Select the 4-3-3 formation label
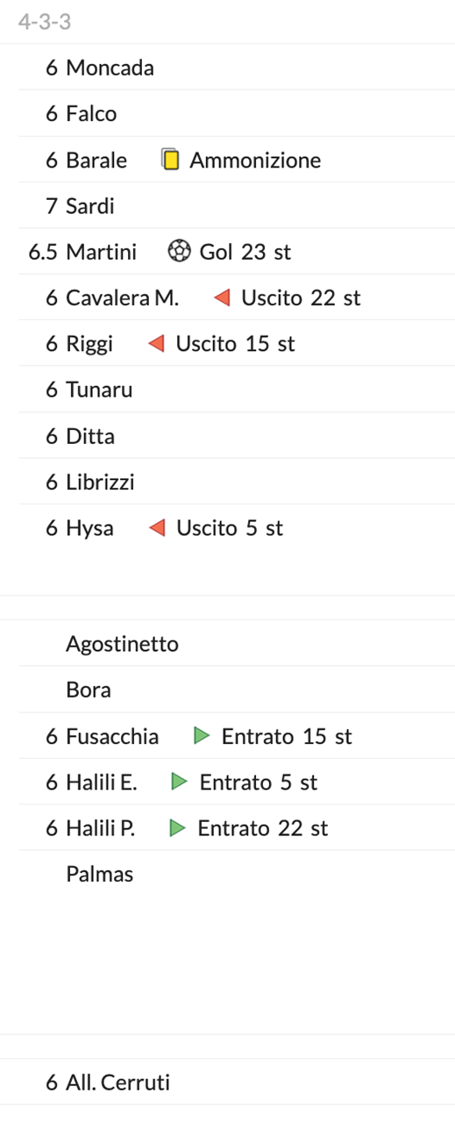Image resolution: width=455 pixels, height=1123 pixels. coord(44,22)
